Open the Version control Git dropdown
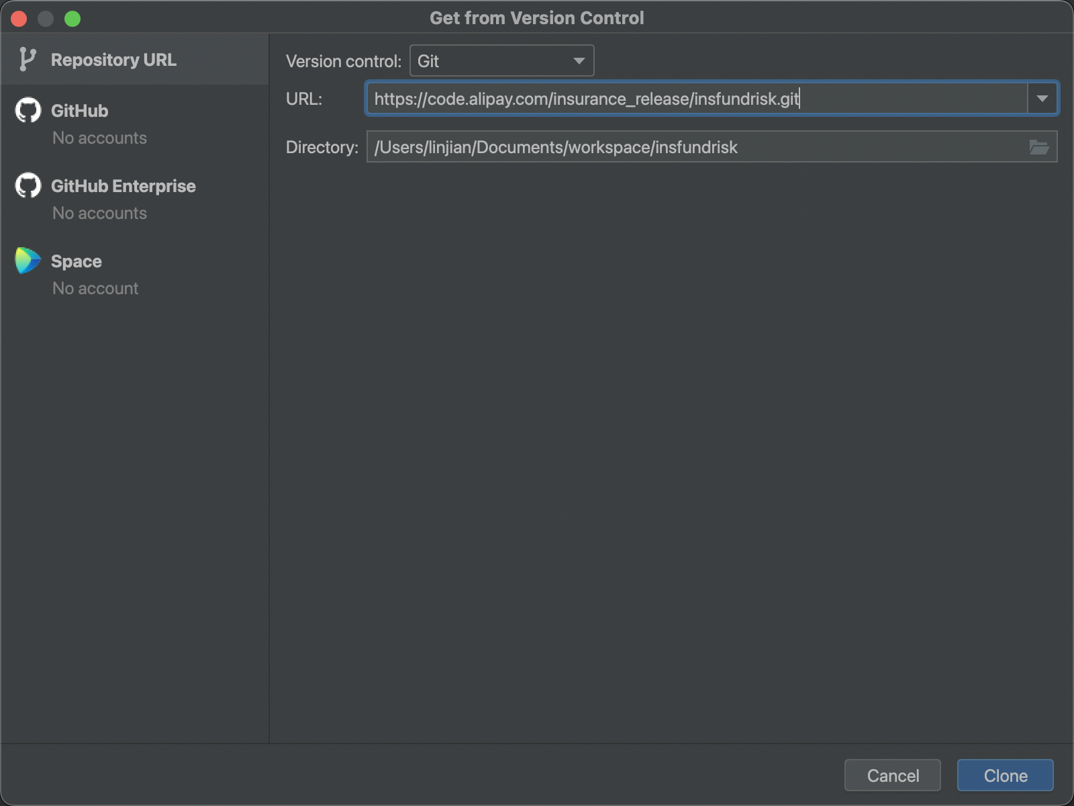Image resolution: width=1074 pixels, height=806 pixels. pyautogui.click(x=501, y=61)
